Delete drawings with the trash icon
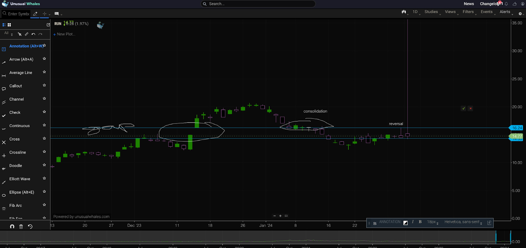526x248 pixels. [21, 227]
